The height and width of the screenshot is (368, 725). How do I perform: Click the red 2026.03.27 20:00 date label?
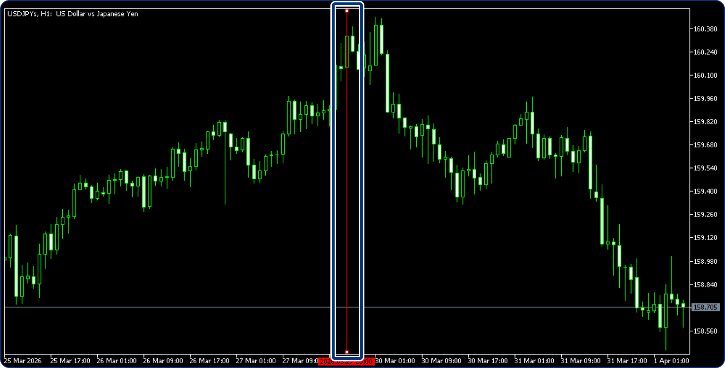[346, 361]
